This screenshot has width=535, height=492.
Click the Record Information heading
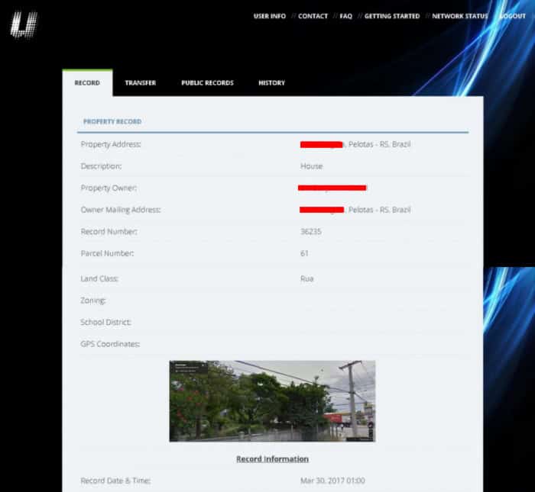point(272,459)
